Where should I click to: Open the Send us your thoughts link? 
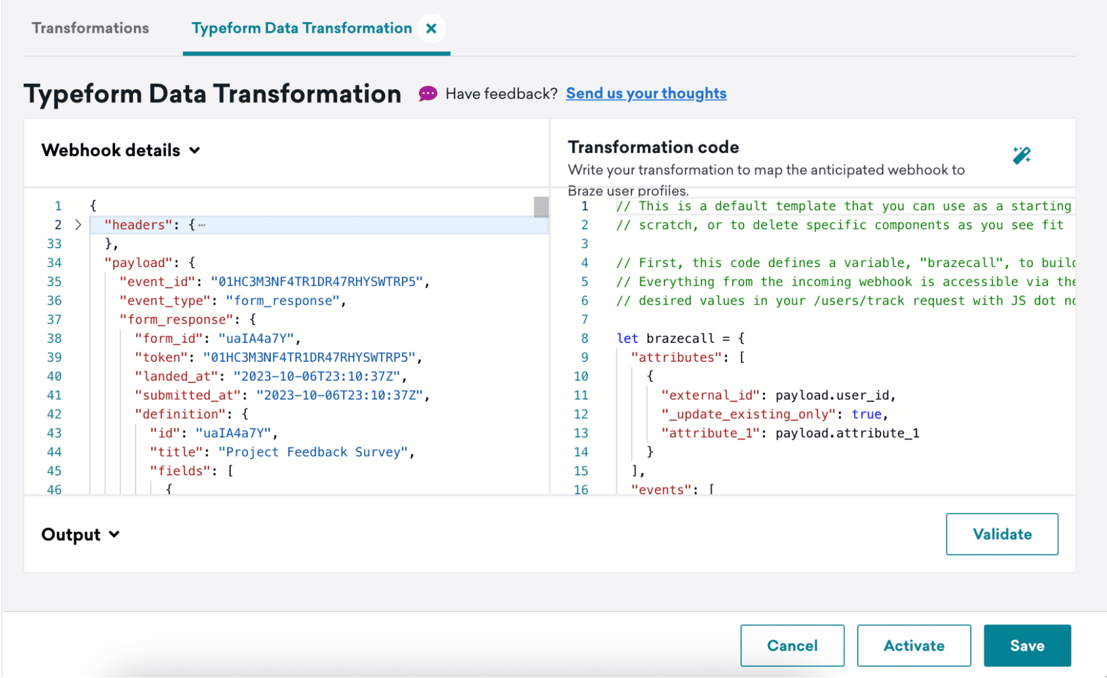(646, 94)
